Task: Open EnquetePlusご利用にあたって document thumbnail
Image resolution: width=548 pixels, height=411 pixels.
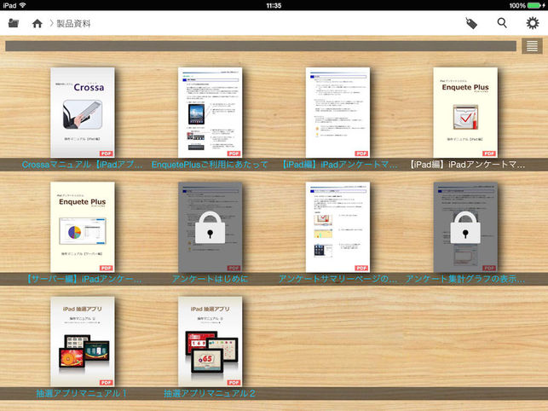Action: pos(210,113)
